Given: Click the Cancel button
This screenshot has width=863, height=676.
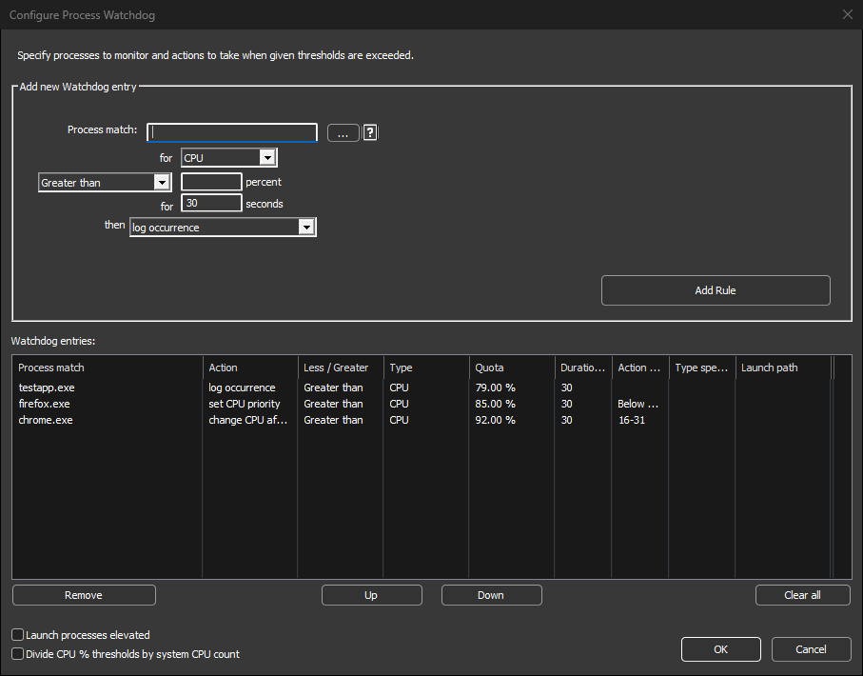Looking at the screenshot, I should tap(812, 649).
